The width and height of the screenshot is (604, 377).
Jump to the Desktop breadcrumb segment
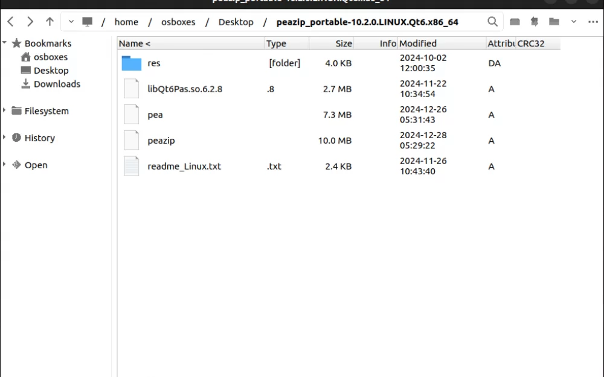pyautogui.click(x=236, y=22)
